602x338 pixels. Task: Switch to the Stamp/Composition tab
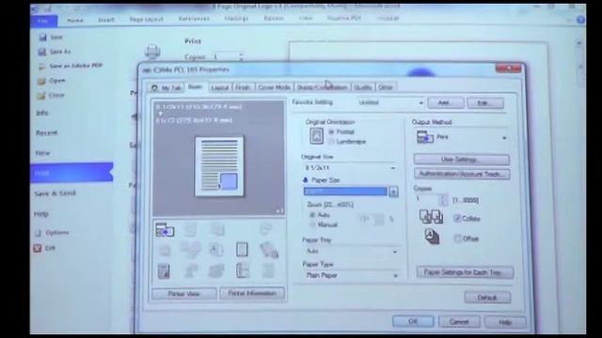323,87
